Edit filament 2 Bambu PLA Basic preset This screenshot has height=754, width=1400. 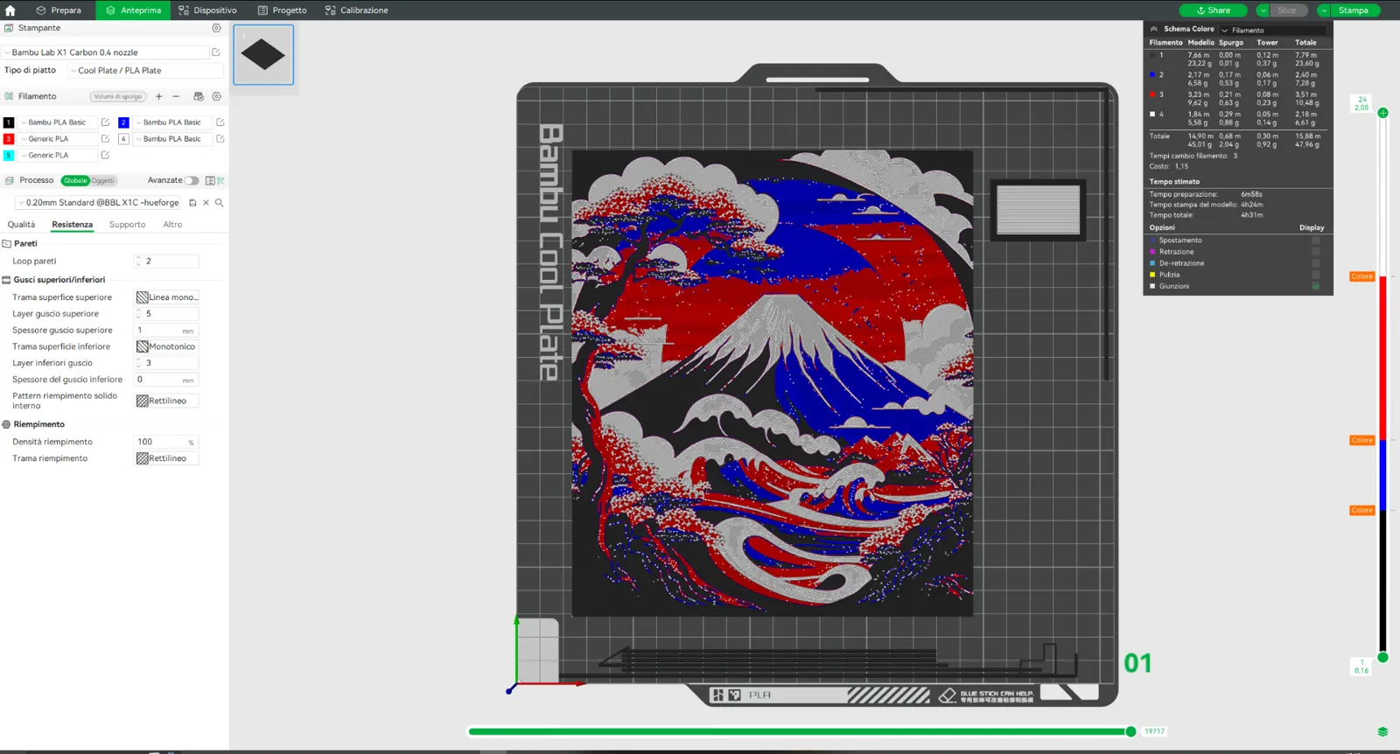[x=220, y=122]
